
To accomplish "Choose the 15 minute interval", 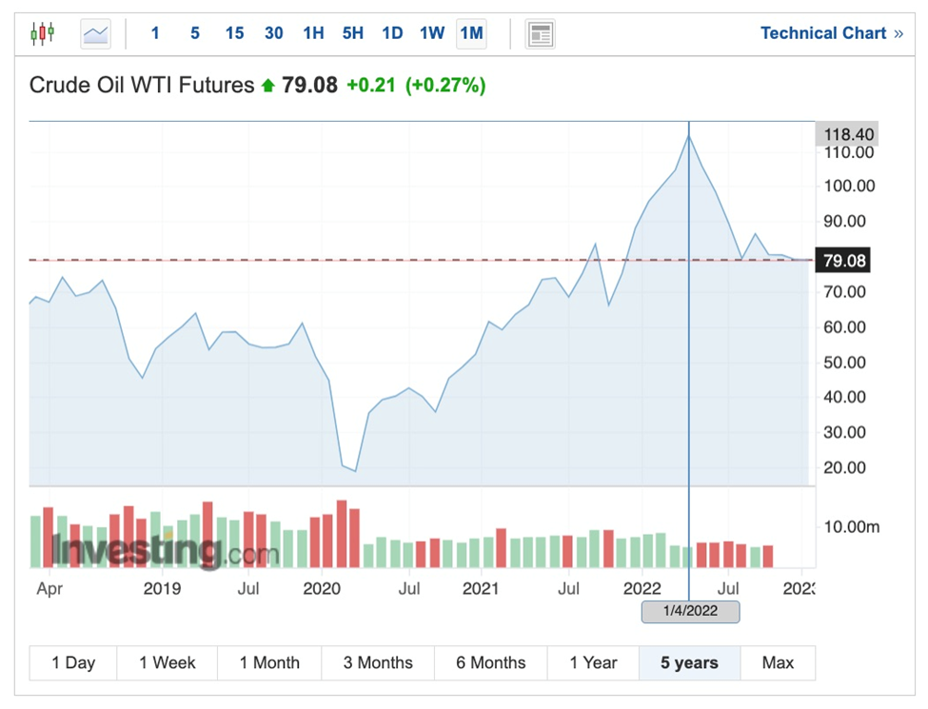I will click(x=234, y=33).
